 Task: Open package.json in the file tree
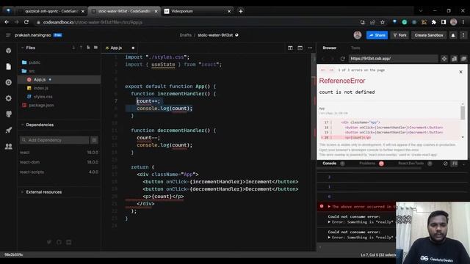[x=41, y=105]
